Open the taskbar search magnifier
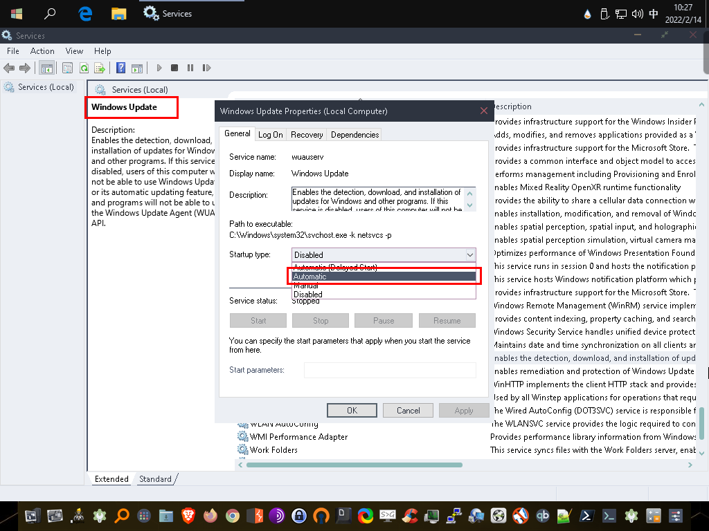 [x=50, y=13]
